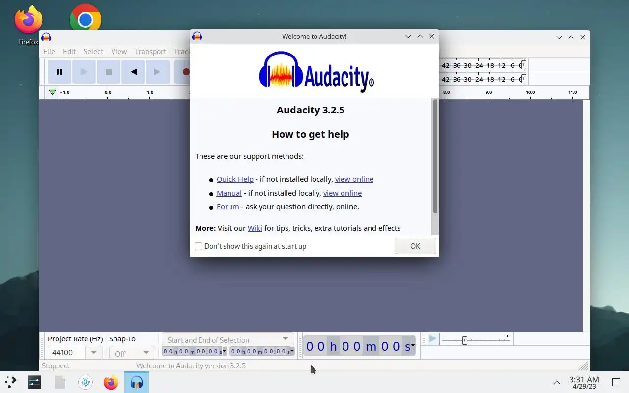Click the 1.0 mark on the timeline ruler
The image size is (629, 393).
click(x=150, y=92)
